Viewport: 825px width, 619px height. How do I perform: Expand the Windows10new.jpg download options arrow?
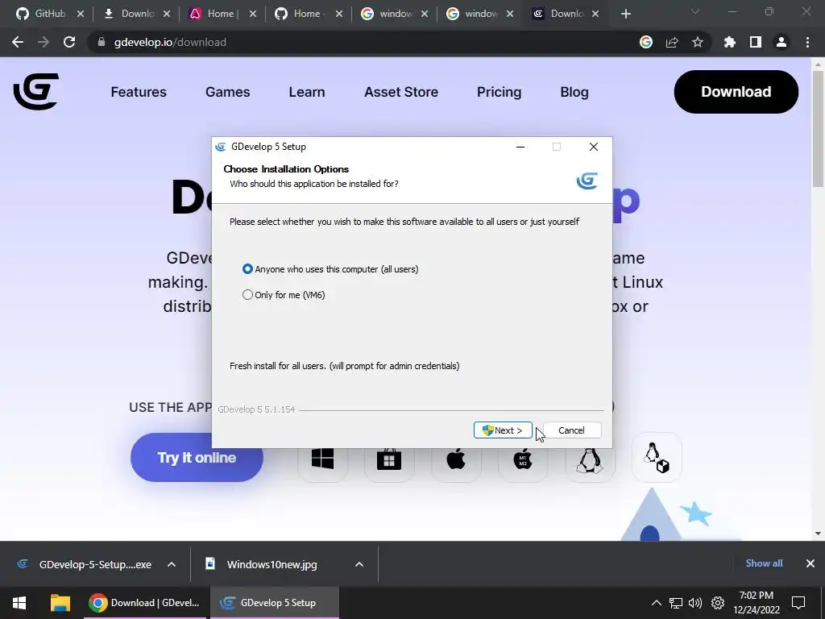click(x=359, y=564)
